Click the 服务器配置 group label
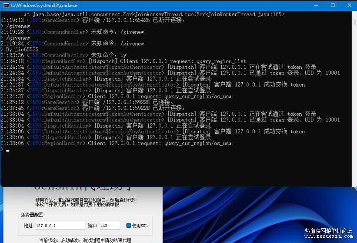The width and height of the screenshot is (357, 243). [x=32, y=215]
